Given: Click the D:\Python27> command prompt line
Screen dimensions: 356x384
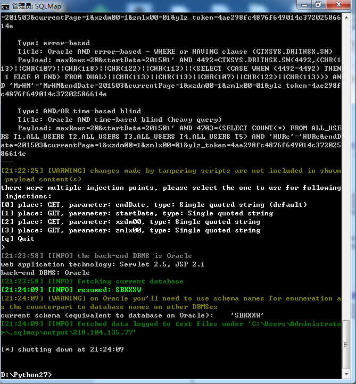Looking at the screenshot, I should (26, 375).
